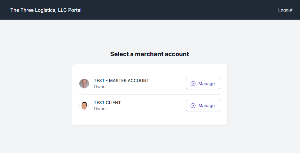Image resolution: width=300 pixels, height=153 pixels.
Task: Select the TEST - MASTER ACCOUNT name text
Action: click(121, 81)
